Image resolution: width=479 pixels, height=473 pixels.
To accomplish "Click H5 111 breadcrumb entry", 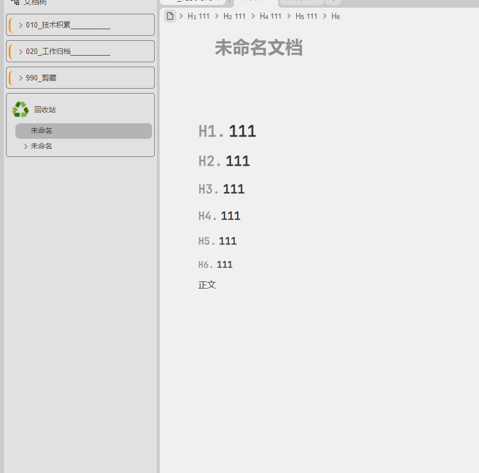I will click(x=306, y=17).
